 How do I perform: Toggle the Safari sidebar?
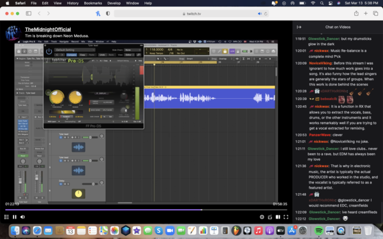(29, 13)
